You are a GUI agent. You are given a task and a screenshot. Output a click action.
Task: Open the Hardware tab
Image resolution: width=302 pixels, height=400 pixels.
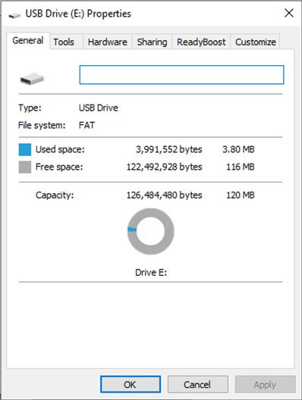(x=108, y=42)
